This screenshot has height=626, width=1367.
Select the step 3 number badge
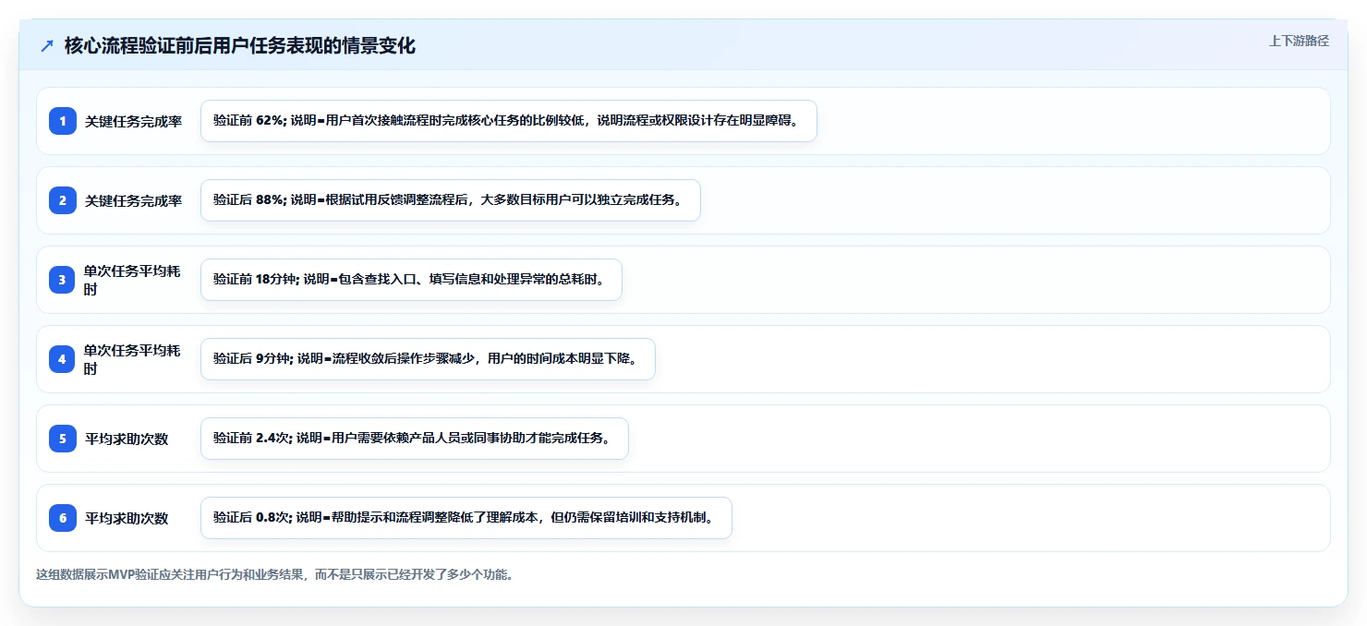pyautogui.click(x=63, y=280)
